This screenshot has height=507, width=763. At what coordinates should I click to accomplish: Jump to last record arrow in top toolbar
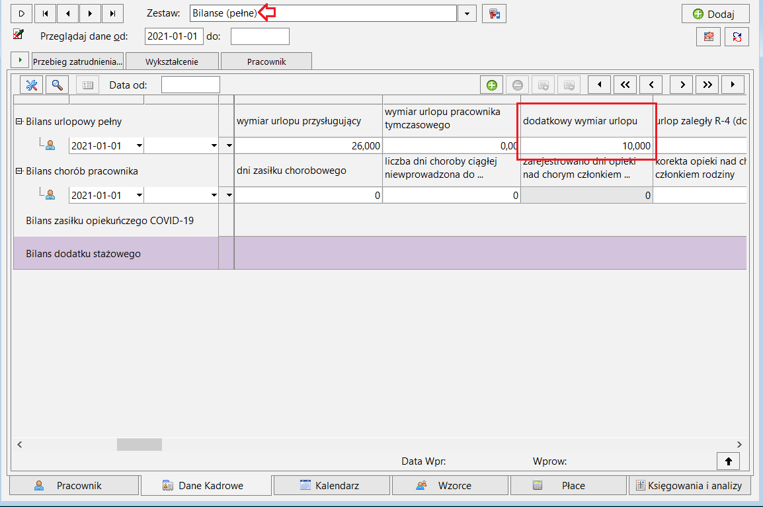(112, 14)
